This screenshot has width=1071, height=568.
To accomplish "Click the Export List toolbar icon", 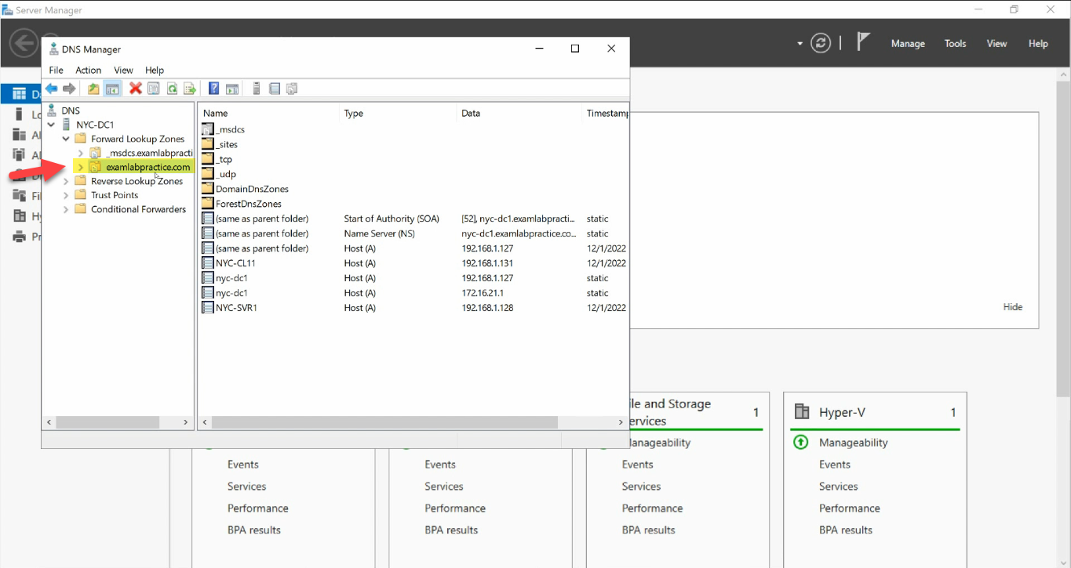I will (x=189, y=89).
